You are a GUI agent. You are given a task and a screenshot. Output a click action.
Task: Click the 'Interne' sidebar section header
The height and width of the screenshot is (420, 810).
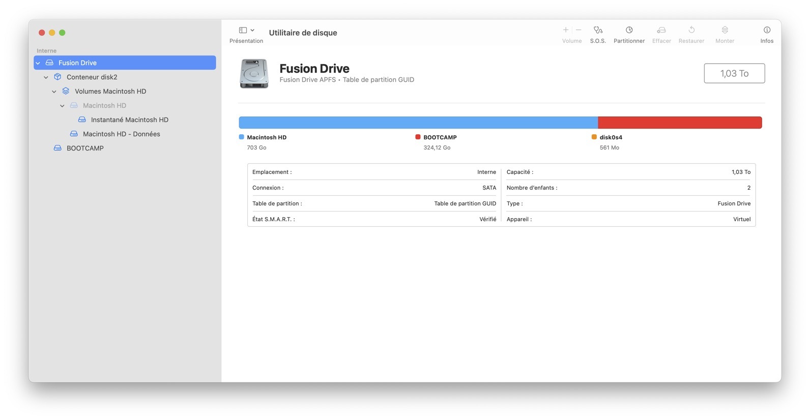(x=46, y=51)
